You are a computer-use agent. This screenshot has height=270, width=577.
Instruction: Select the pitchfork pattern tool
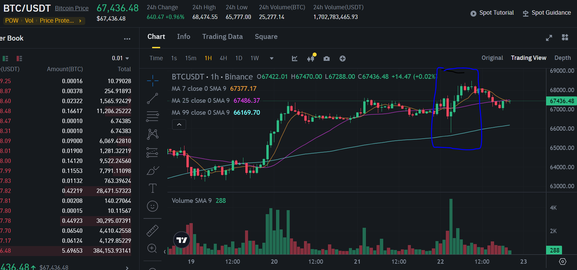152,134
